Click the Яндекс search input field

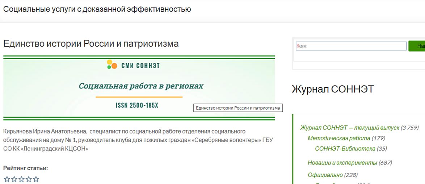pyautogui.click(x=351, y=46)
